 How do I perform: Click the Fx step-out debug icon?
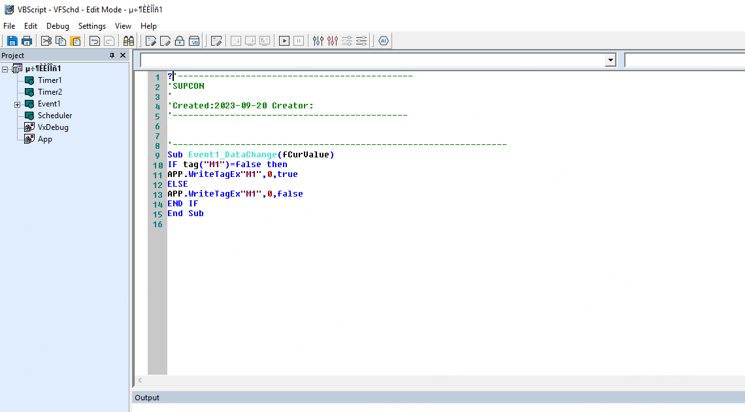click(x=265, y=41)
